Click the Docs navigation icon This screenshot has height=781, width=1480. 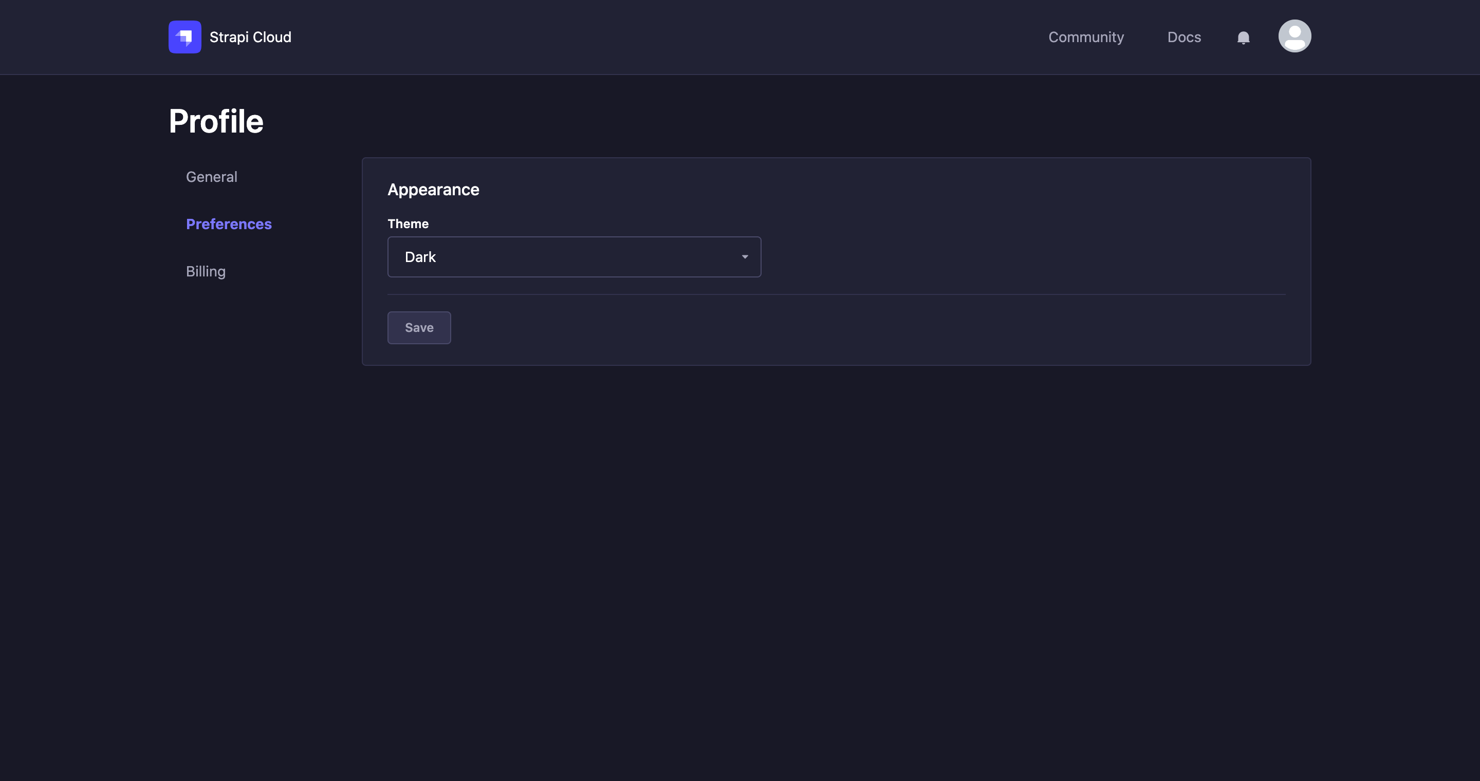click(1185, 36)
